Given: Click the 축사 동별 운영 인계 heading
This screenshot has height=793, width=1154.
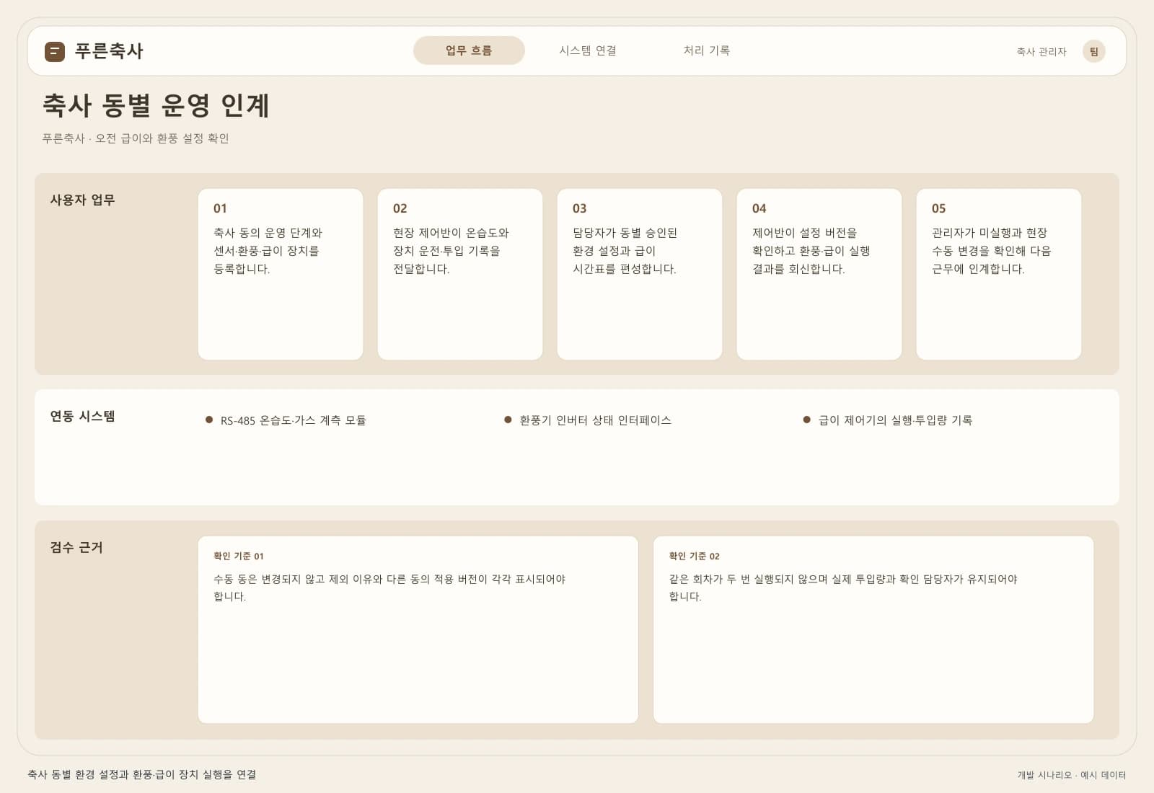Looking at the screenshot, I should coord(156,105).
